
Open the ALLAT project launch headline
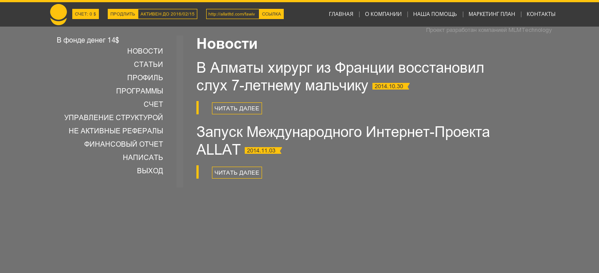pos(343,140)
